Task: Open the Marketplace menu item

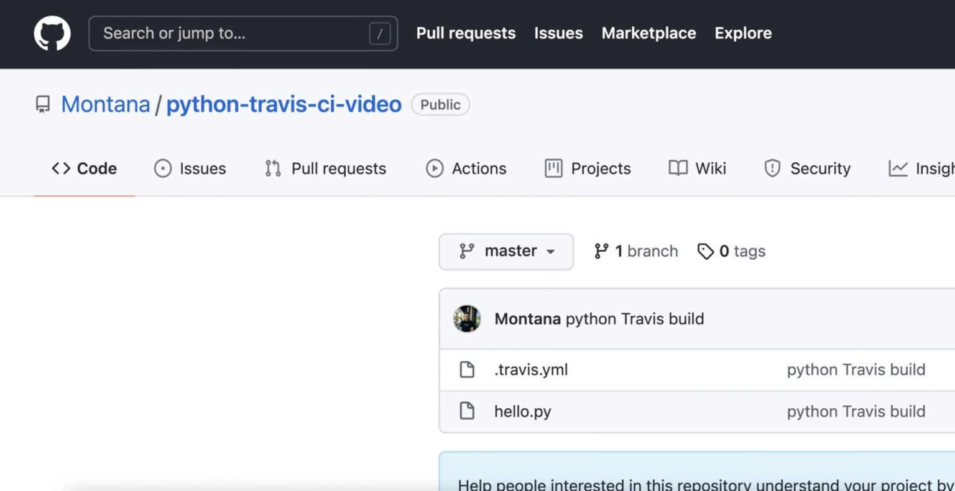Action: 648,33
